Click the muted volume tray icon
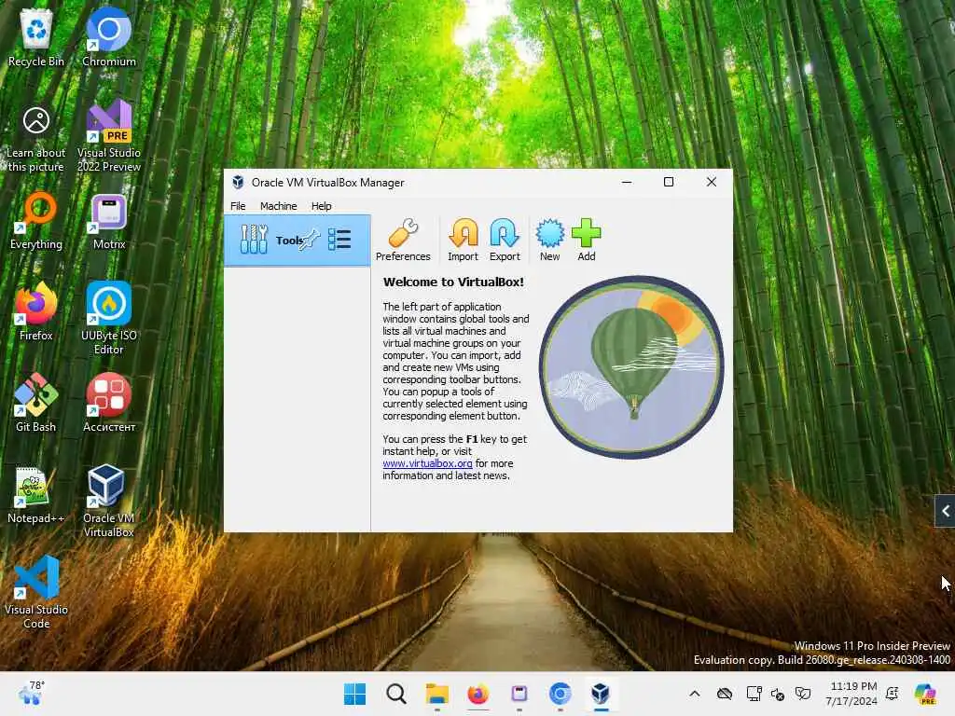The height and width of the screenshot is (716, 955). (778, 694)
